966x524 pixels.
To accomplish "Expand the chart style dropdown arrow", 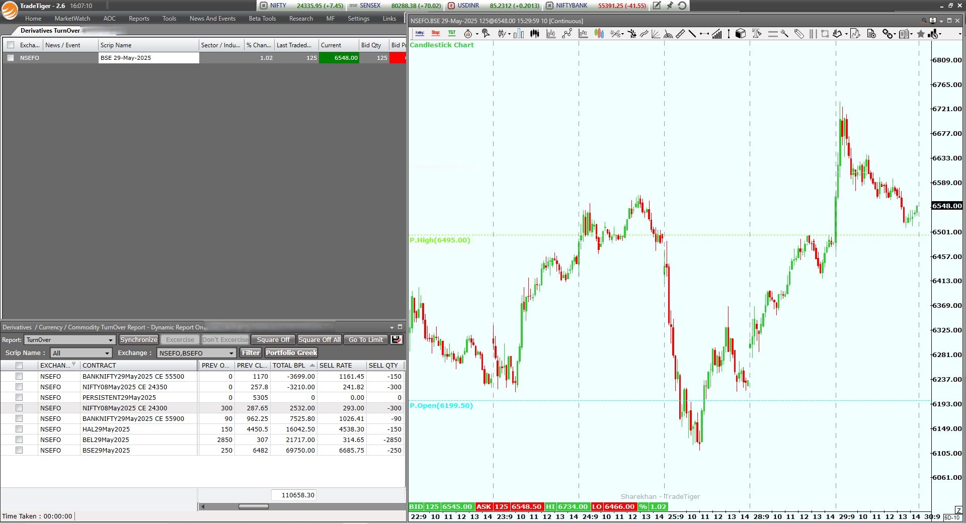I will pyautogui.click(x=509, y=34).
